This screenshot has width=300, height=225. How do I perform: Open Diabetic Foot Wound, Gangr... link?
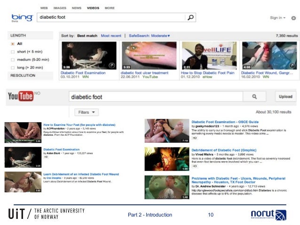pos(267,73)
